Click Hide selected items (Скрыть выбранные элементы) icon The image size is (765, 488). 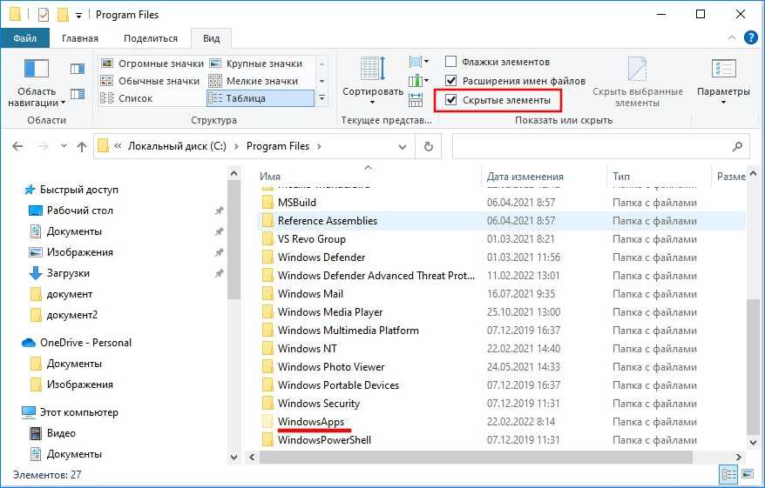coord(637,71)
